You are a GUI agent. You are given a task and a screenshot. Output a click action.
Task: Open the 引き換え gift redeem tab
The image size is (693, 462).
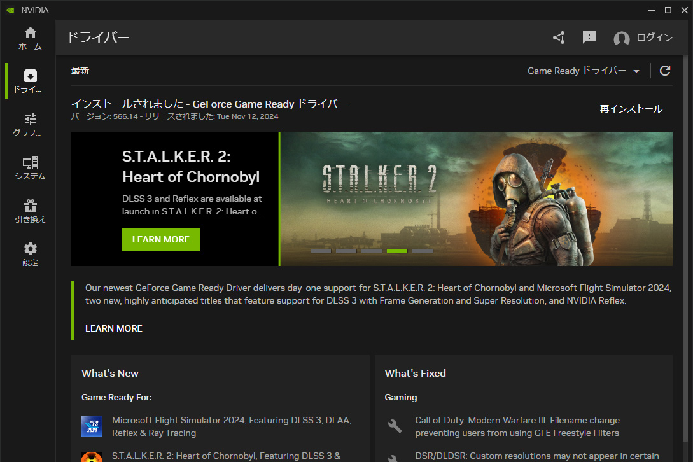click(x=30, y=211)
